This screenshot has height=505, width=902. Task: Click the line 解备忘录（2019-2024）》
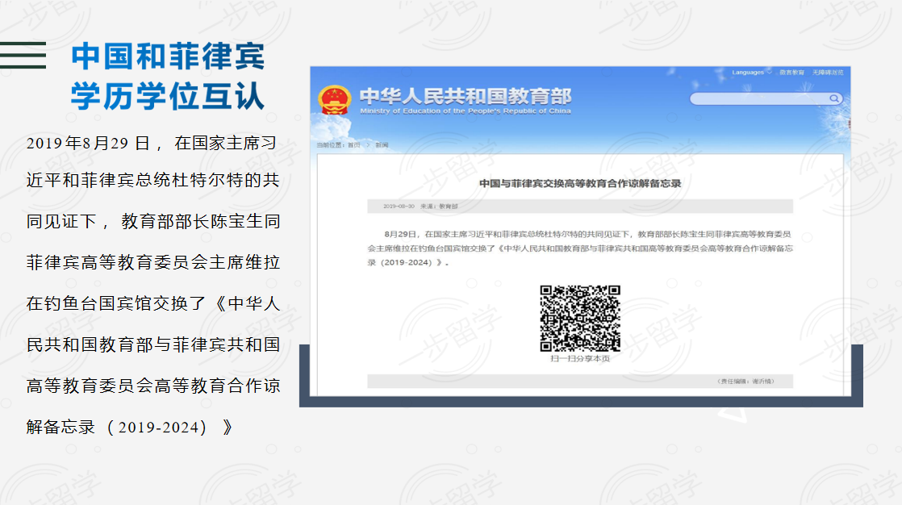(x=130, y=428)
